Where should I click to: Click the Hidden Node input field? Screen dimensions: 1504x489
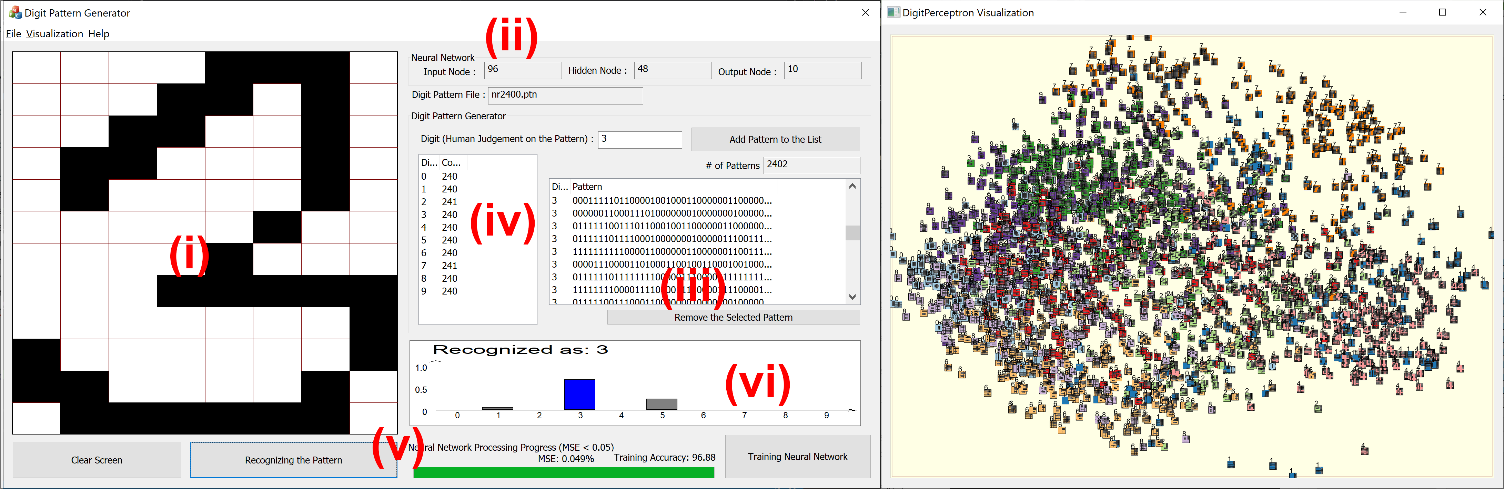click(x=672, y=70)
